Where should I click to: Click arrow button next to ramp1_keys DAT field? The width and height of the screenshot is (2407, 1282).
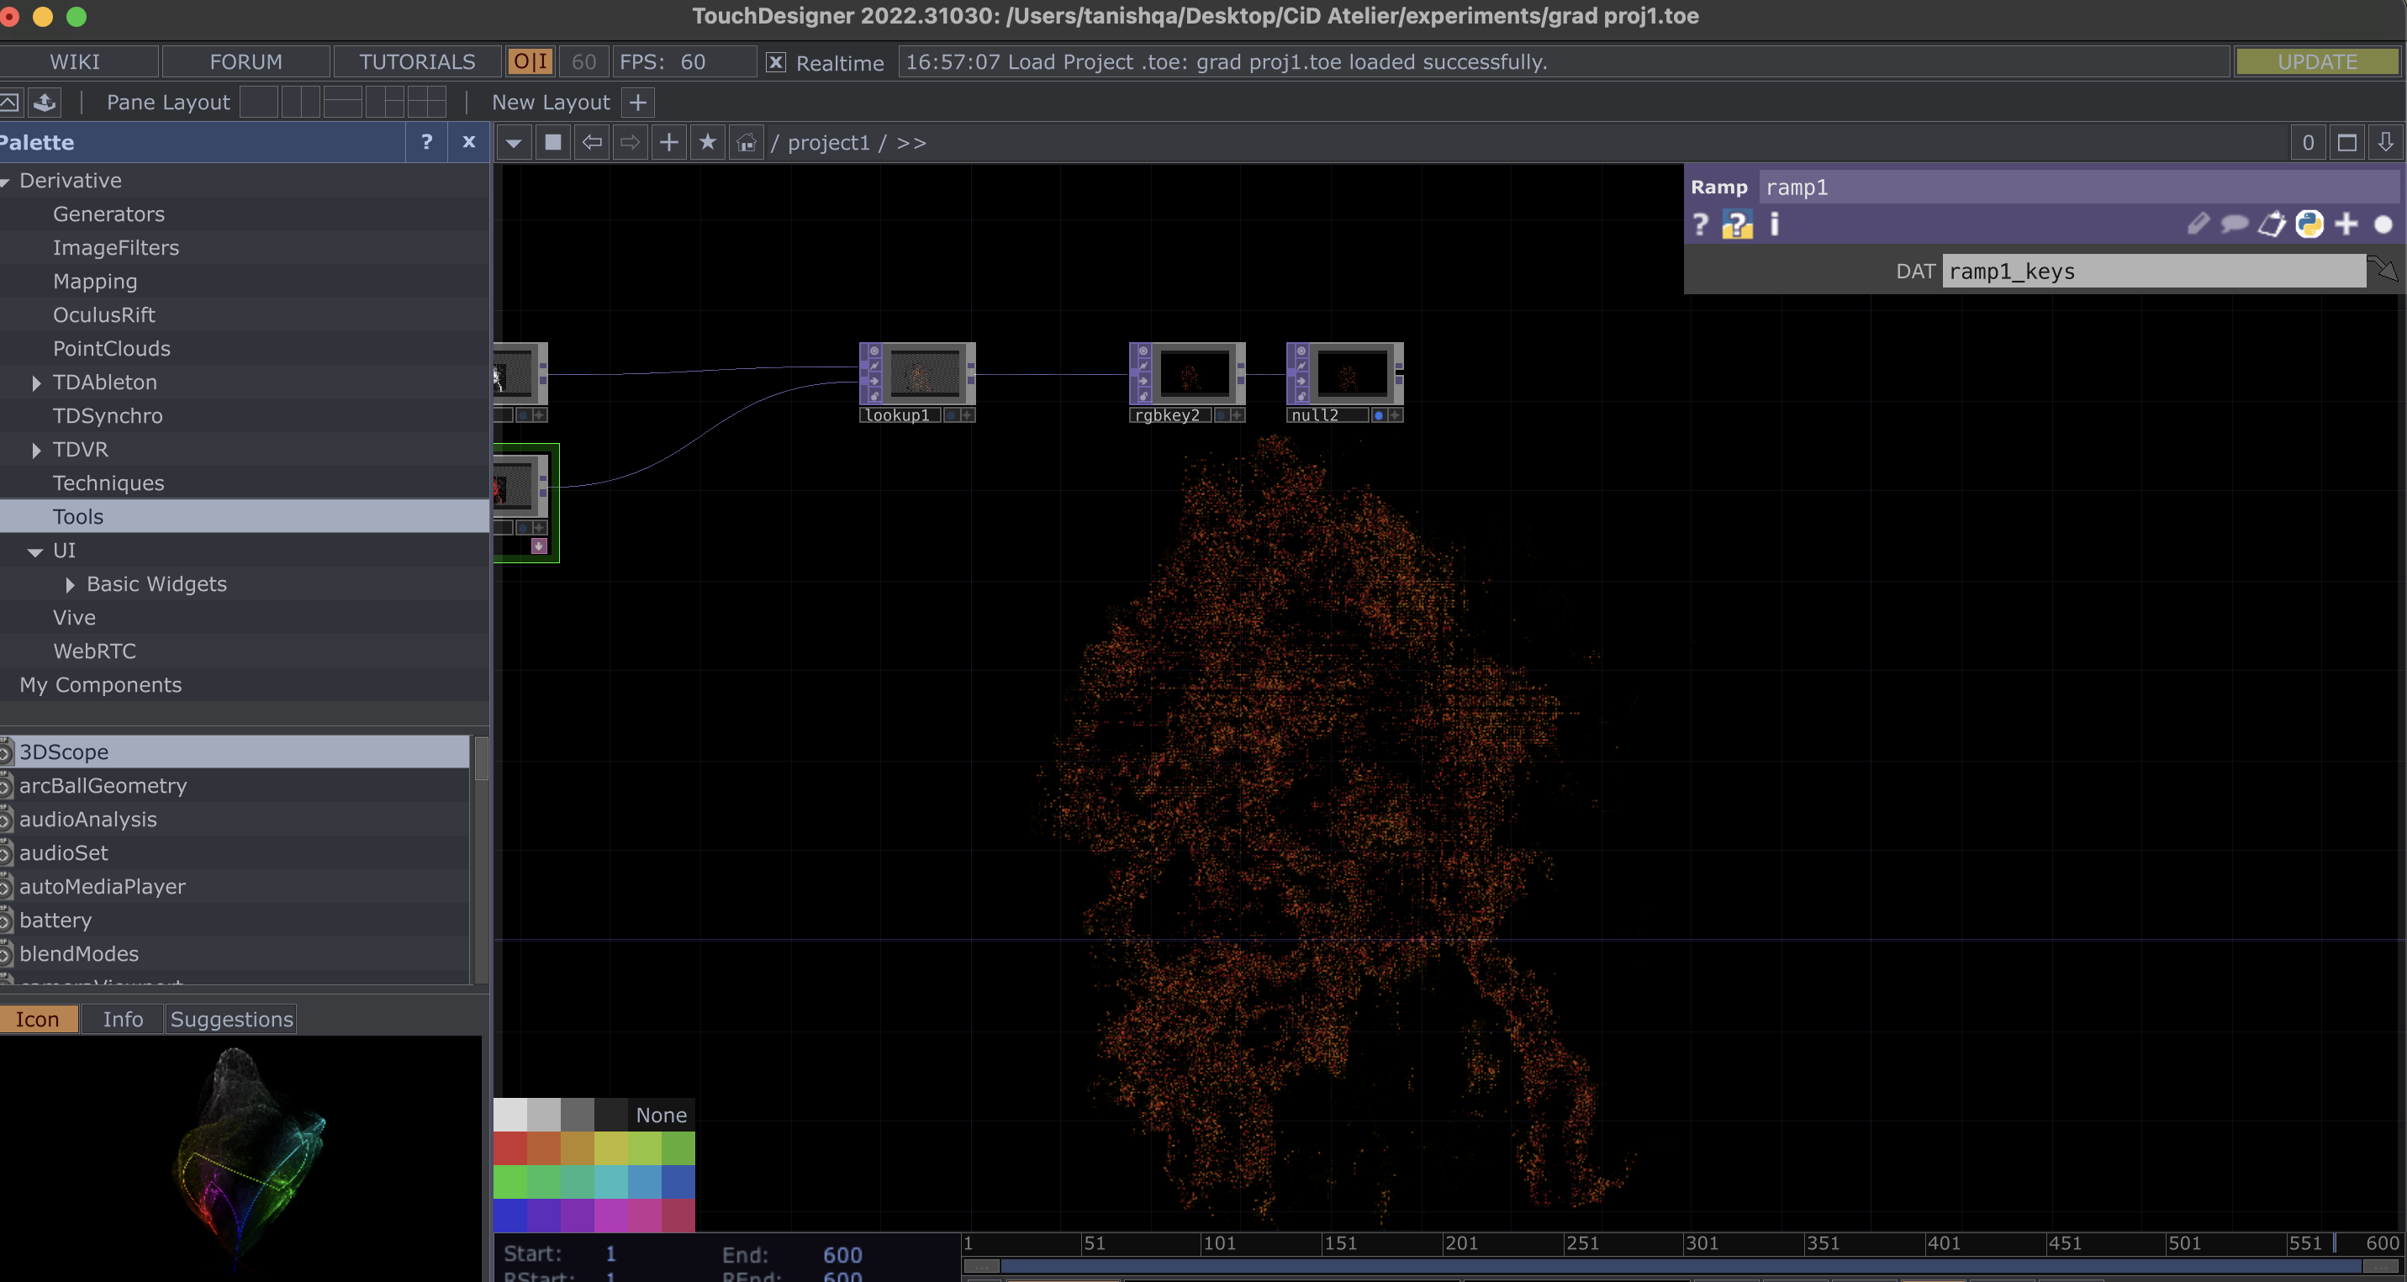pos(2384,270)
